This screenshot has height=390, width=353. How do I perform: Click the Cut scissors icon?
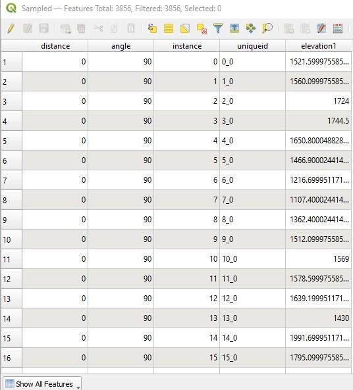(x=98, y=28)
